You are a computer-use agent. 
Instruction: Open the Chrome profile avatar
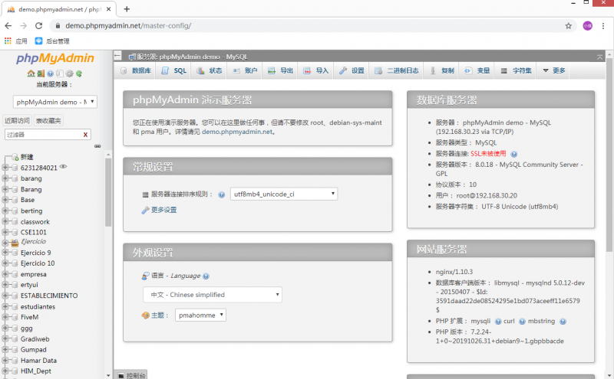click(587, 26)
